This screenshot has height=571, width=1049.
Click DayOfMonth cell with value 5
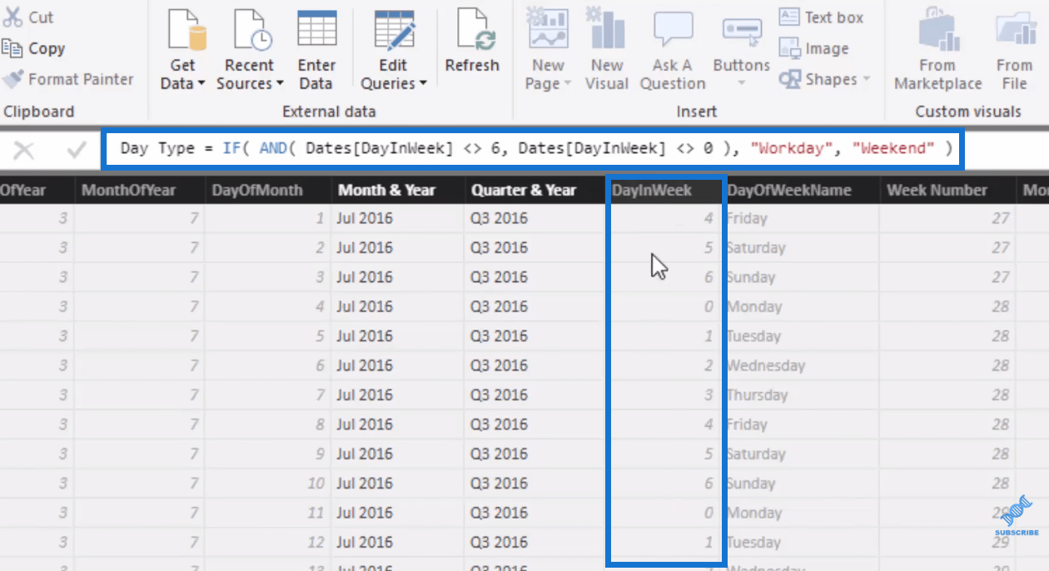268,335
